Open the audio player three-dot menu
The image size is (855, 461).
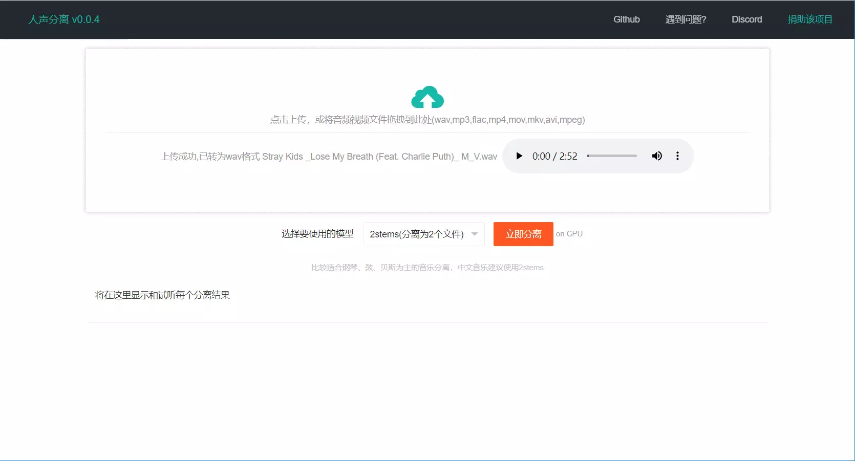(x=677, y=156)
